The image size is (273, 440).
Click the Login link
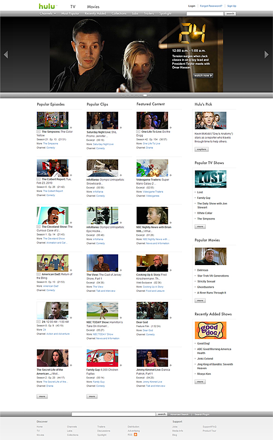[x=192, y=6]
